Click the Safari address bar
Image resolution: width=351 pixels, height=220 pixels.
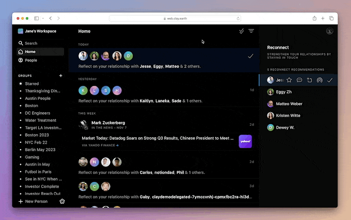pos(175,18)
